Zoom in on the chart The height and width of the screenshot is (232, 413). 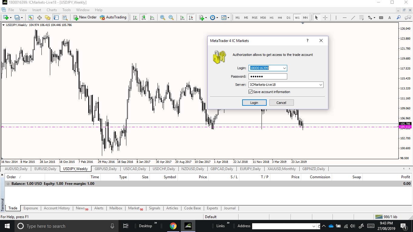[163, 18]
